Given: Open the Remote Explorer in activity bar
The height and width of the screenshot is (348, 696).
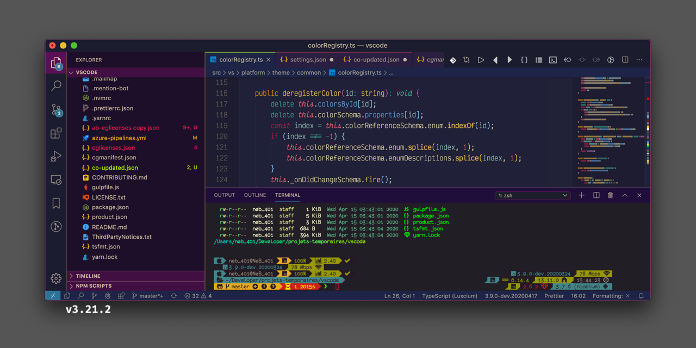Looking at the screenshot, I should tap(56, 180).
